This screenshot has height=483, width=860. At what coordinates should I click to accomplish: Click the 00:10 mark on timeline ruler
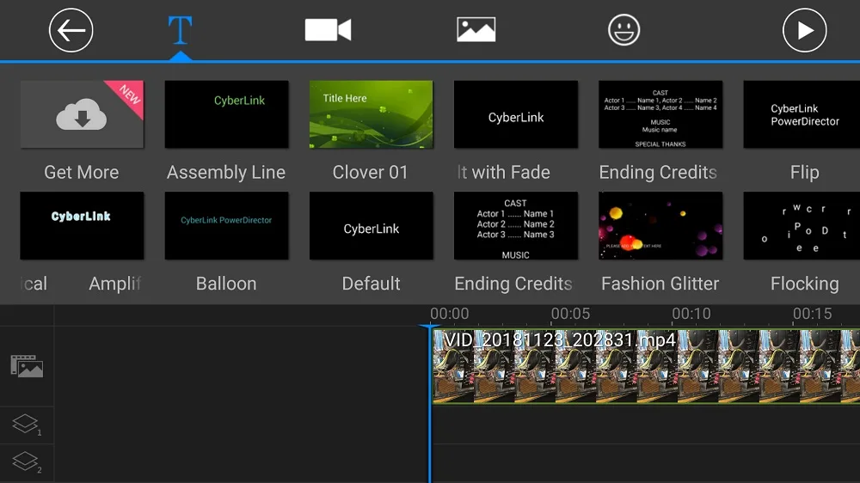point(691,314)
